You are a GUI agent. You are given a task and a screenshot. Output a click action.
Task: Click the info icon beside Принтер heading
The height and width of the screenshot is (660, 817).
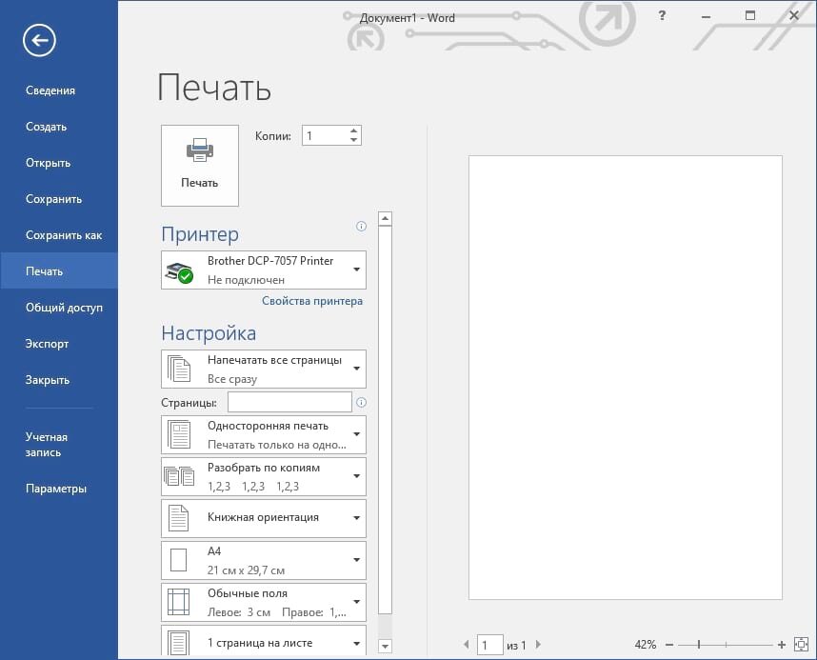tap(361, 227)
